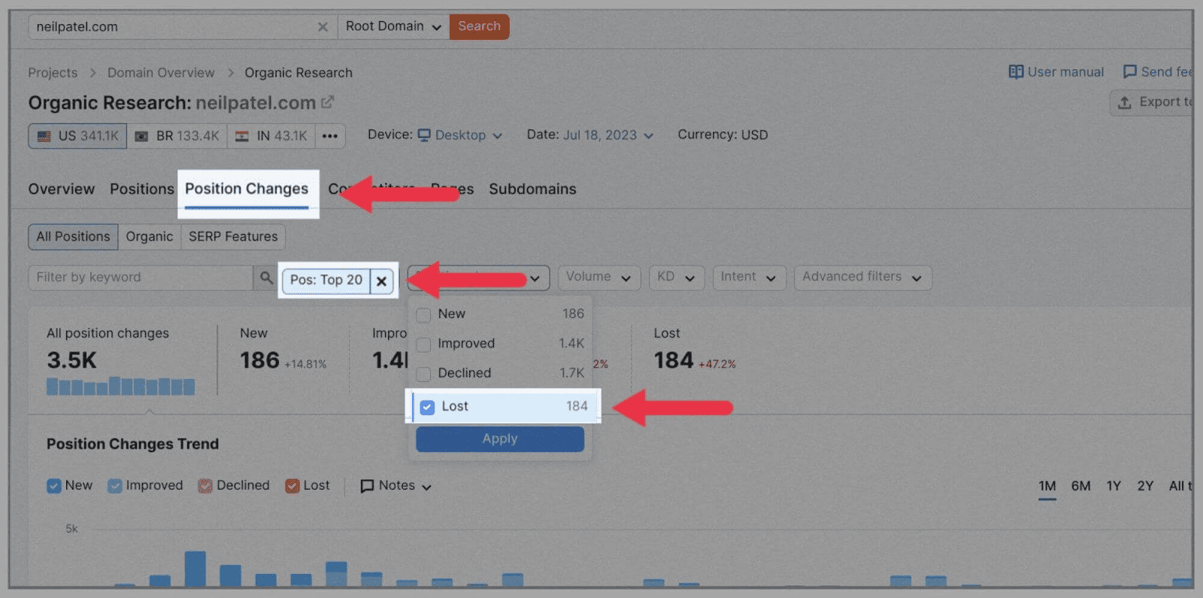This screenshot has height=598, width=1203.
Task: Click the Apply button
Action: tap(500, 439)
